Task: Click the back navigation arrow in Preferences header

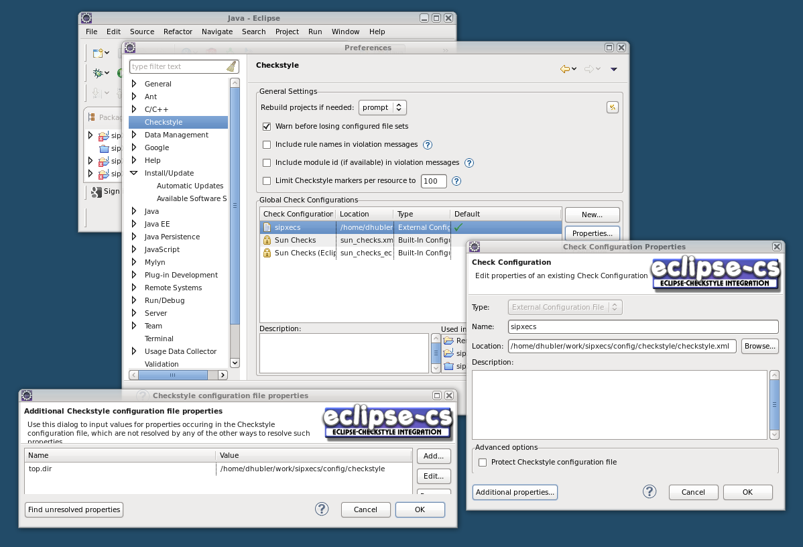Action: tap(564, 68)
